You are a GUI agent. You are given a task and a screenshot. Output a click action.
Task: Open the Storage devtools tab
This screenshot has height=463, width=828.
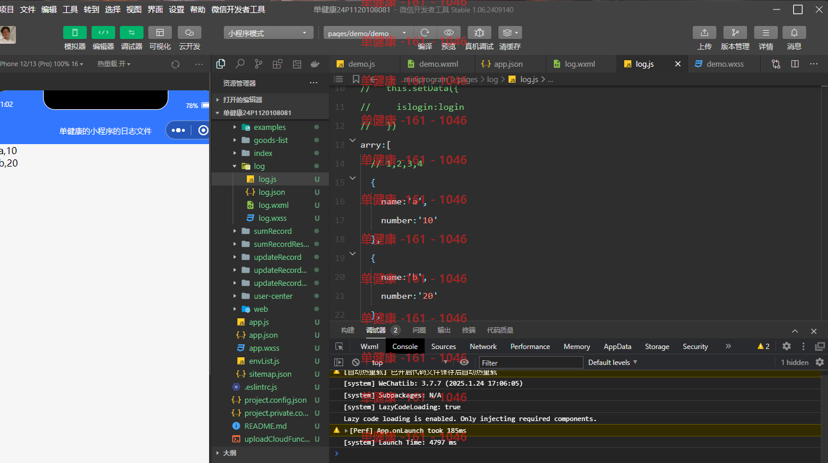[657, 347]
